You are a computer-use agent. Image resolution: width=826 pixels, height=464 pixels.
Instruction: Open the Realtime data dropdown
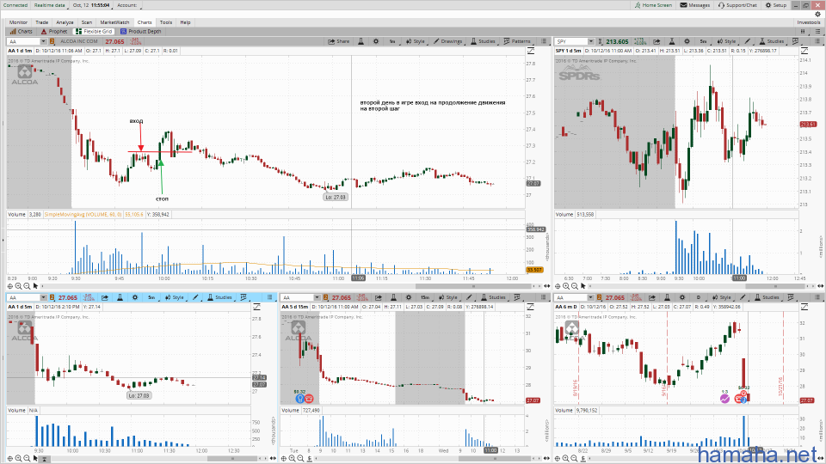point(50,5)
